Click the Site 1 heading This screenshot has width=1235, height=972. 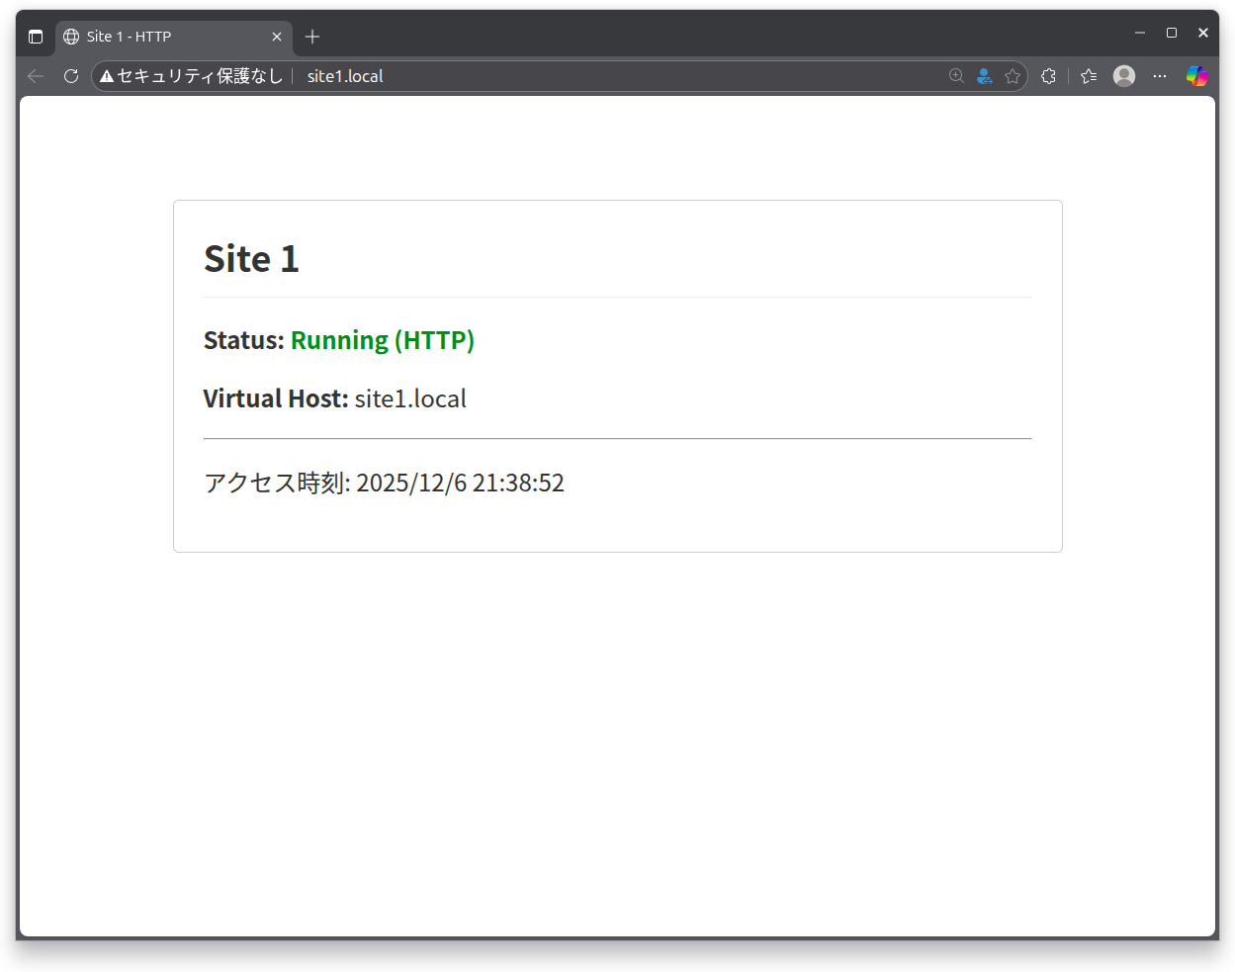(250, 258)
